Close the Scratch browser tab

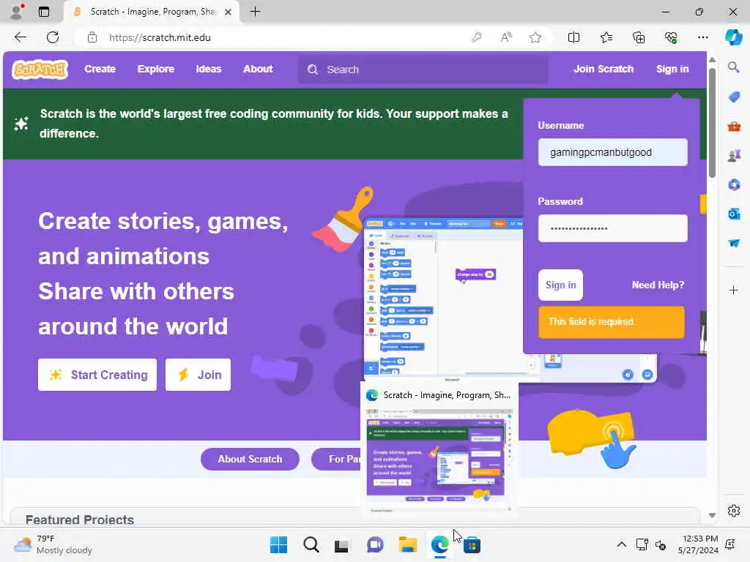pos(229,12)
